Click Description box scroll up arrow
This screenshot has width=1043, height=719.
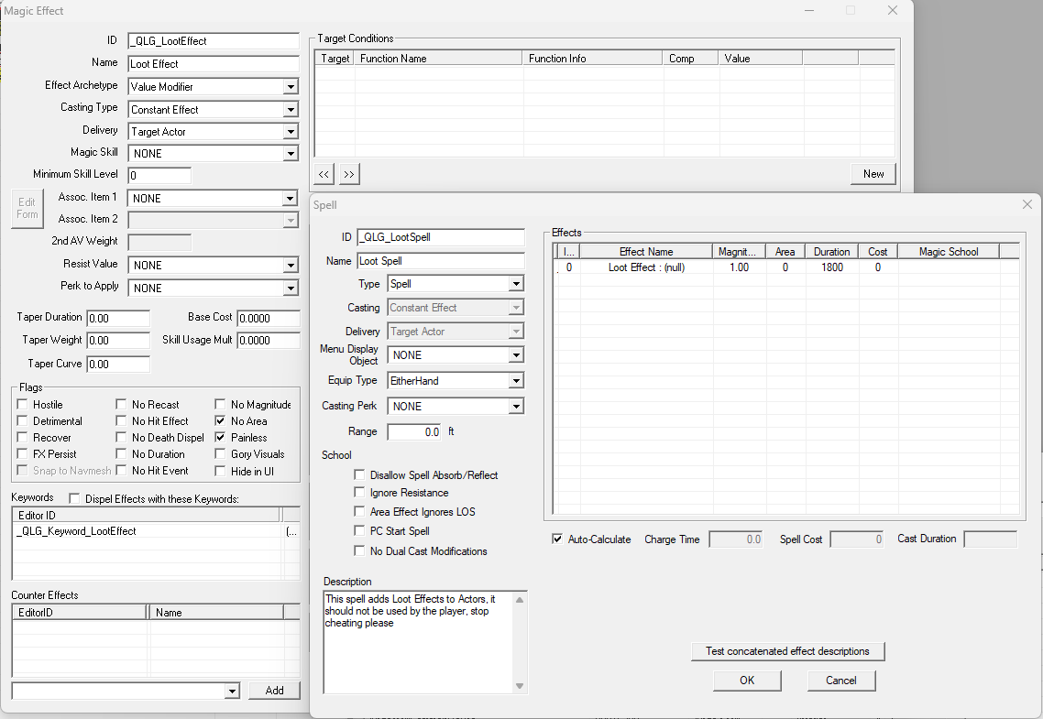coord(520,600)
